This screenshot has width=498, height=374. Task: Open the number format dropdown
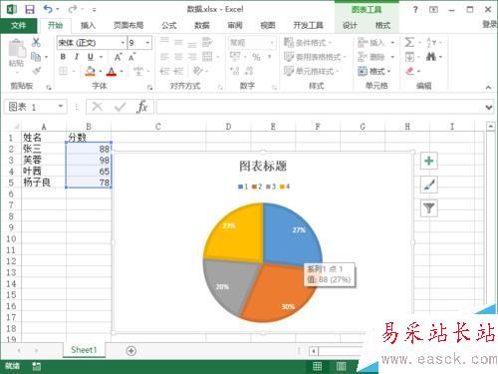tap(272, 43)
